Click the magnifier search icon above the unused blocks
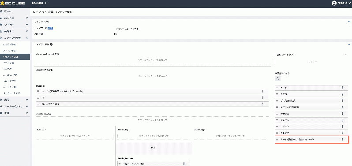This screenshot has height=166, width=352. [x=277, y=79]
